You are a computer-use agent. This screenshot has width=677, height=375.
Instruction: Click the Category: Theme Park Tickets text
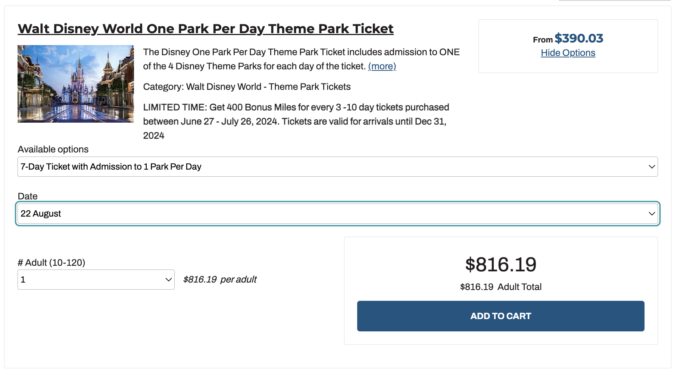[x=247, y=87]
